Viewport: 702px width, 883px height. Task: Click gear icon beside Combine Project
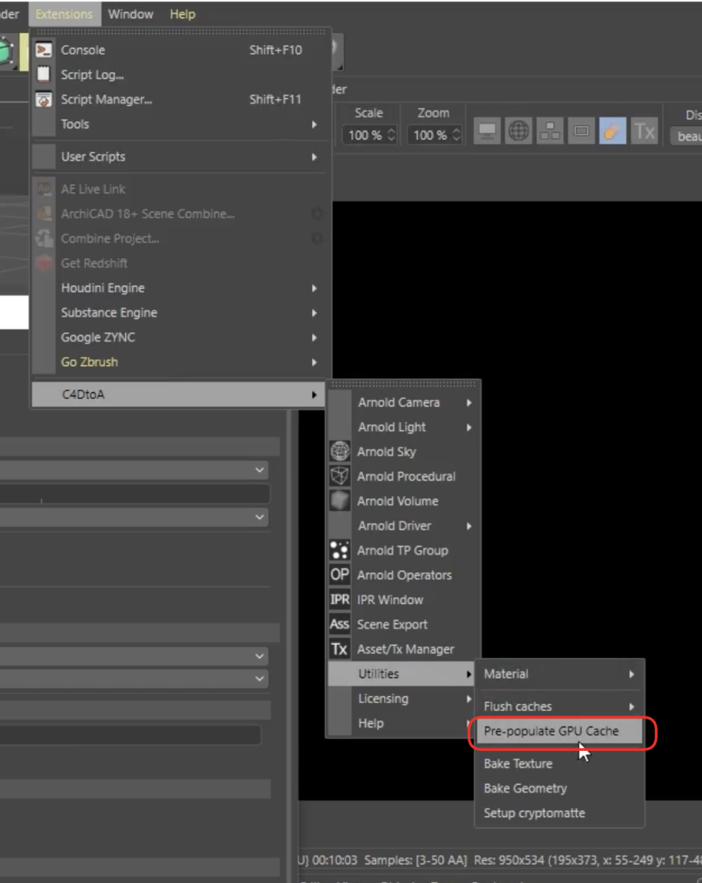pyautogui.click(x=317, y=239)
